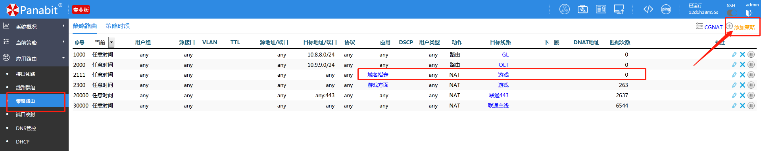761x151 pixels.
Task: Open the license certificate icon
Action: pos(601,9)
